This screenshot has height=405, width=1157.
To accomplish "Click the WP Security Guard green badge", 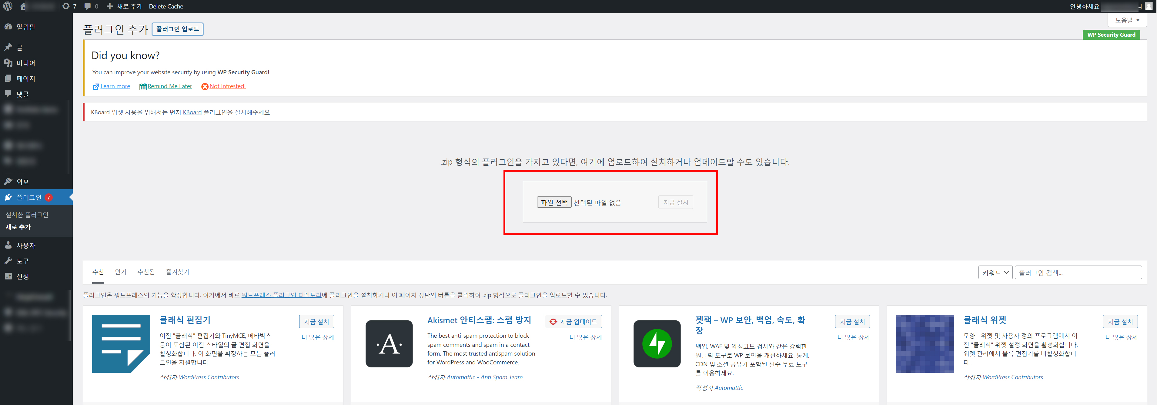I will click(x=1111, y=35).
